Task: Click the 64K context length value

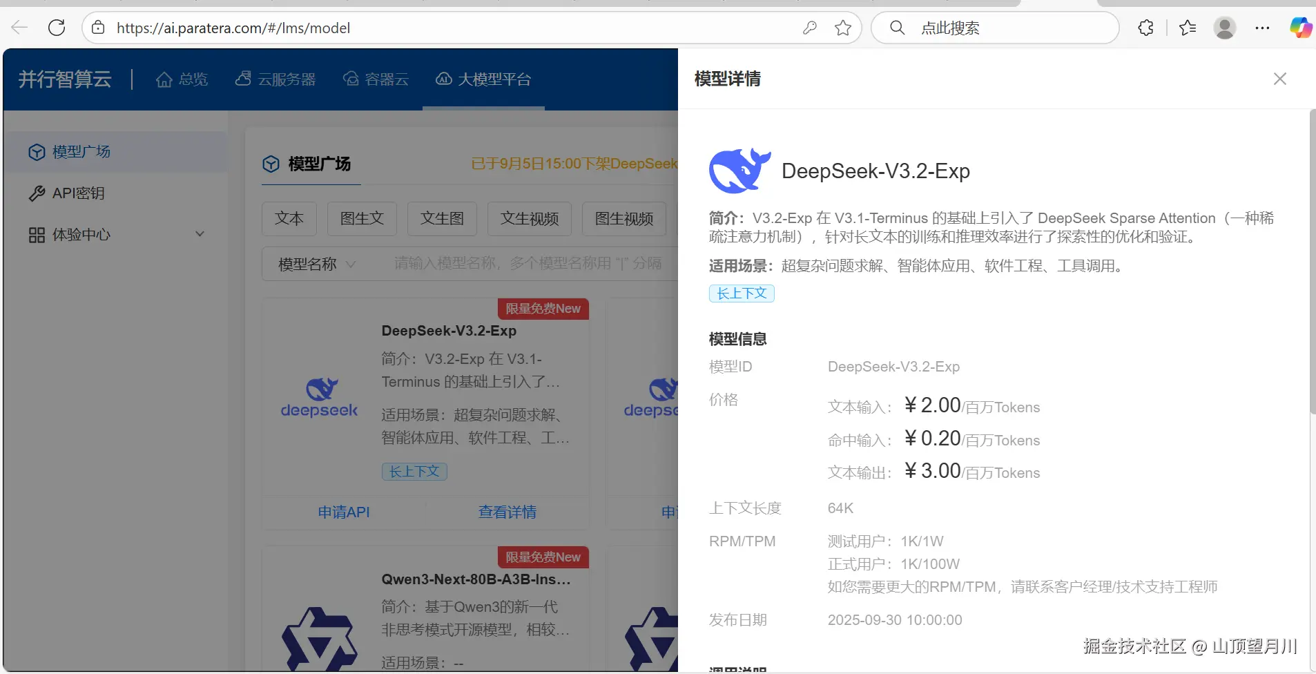Action: pos(840,508)
